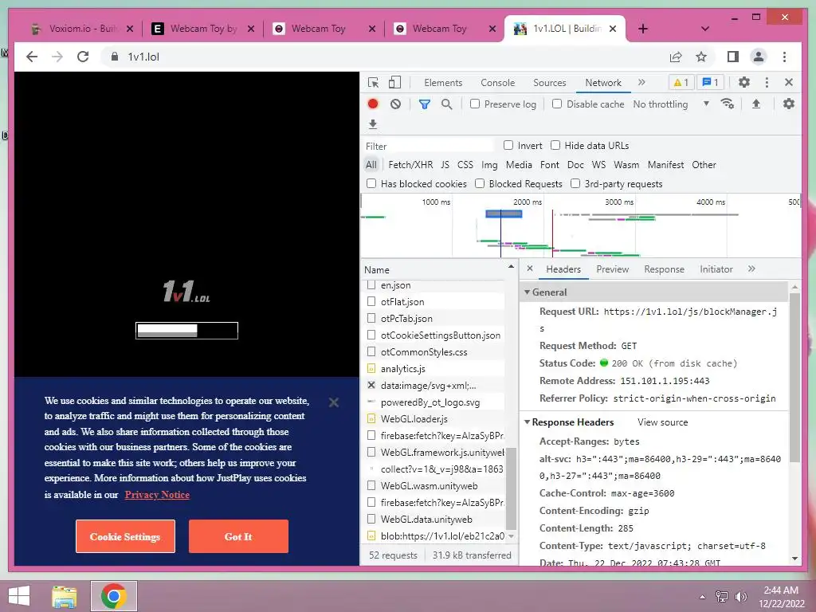Click View source for response headers
Image resolution: width=816 pixels, height=612 pixels.
(x=662, y=422)
